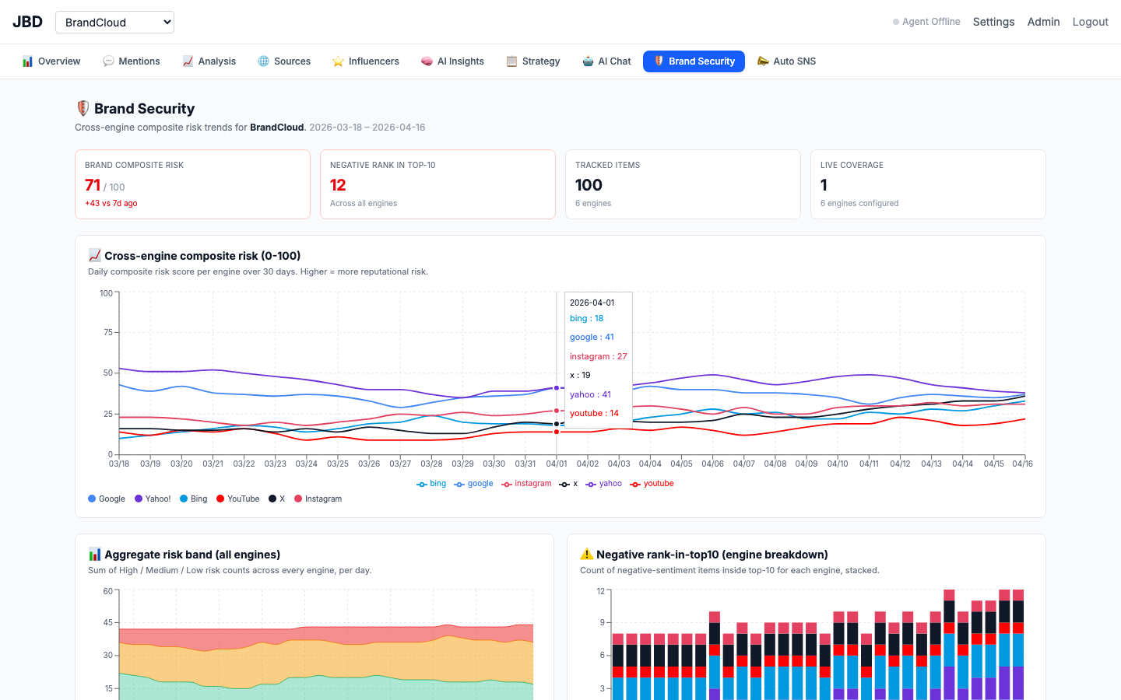The width and height of the screenshot is (1121, 700).
Task: Click the red YouTube color dot
Action: pos(220,499)
